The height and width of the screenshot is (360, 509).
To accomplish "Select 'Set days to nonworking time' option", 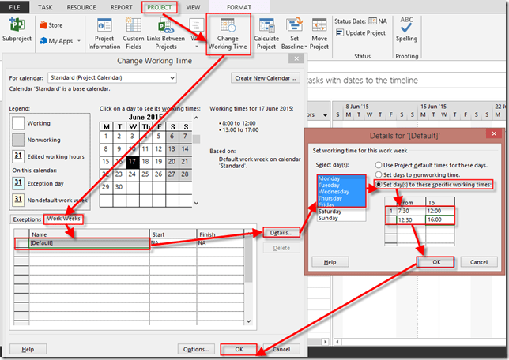I will 380,174.
